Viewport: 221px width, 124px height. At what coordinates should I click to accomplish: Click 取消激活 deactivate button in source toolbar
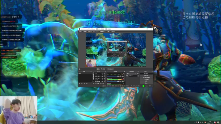click(x=110, y=69)
